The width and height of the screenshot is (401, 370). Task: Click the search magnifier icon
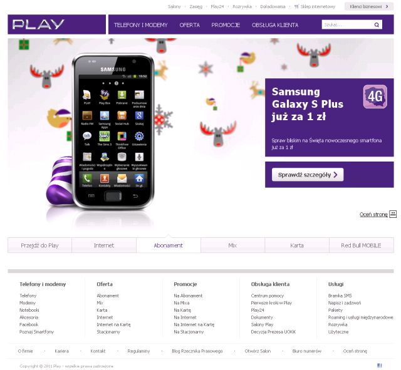click(377, 25)
